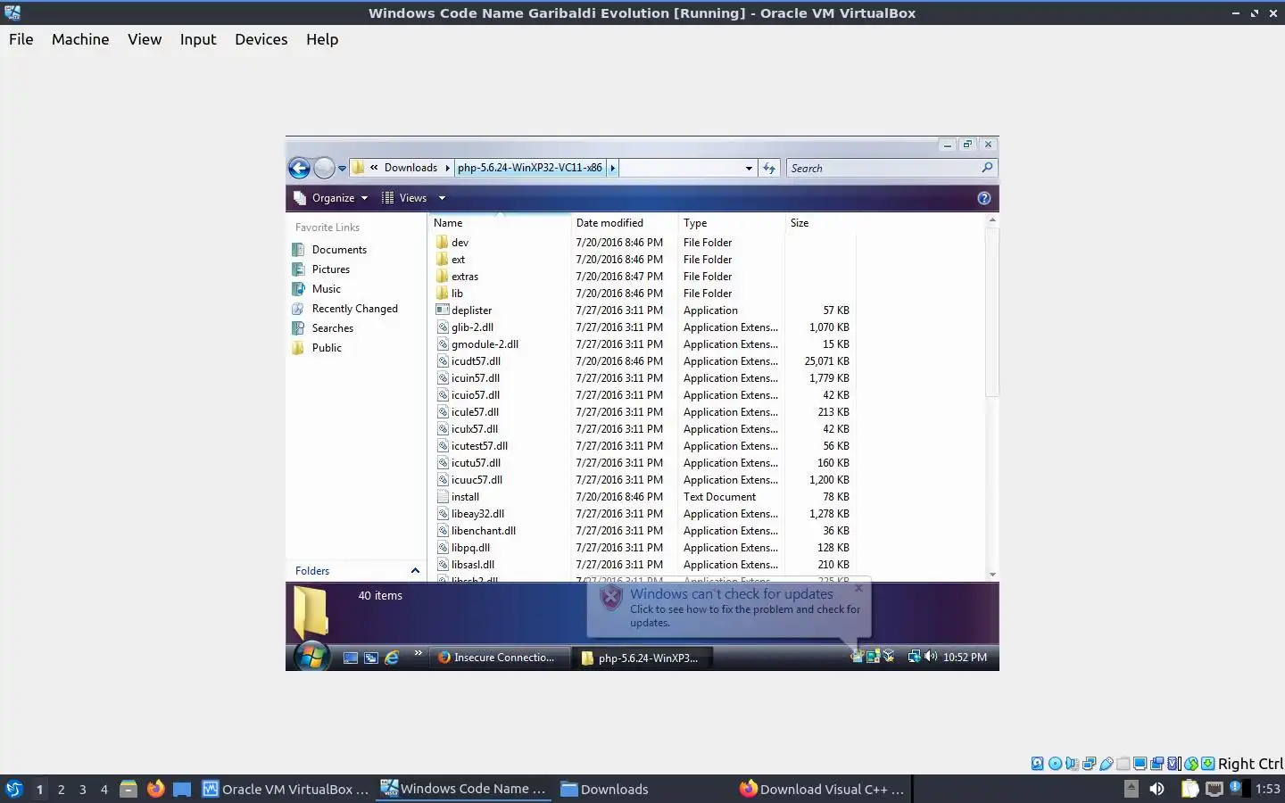Image resolution: width=1285 pixels, height=803 pixels.
Task: Open VirtualBox Devices menu
Action: 261,39
